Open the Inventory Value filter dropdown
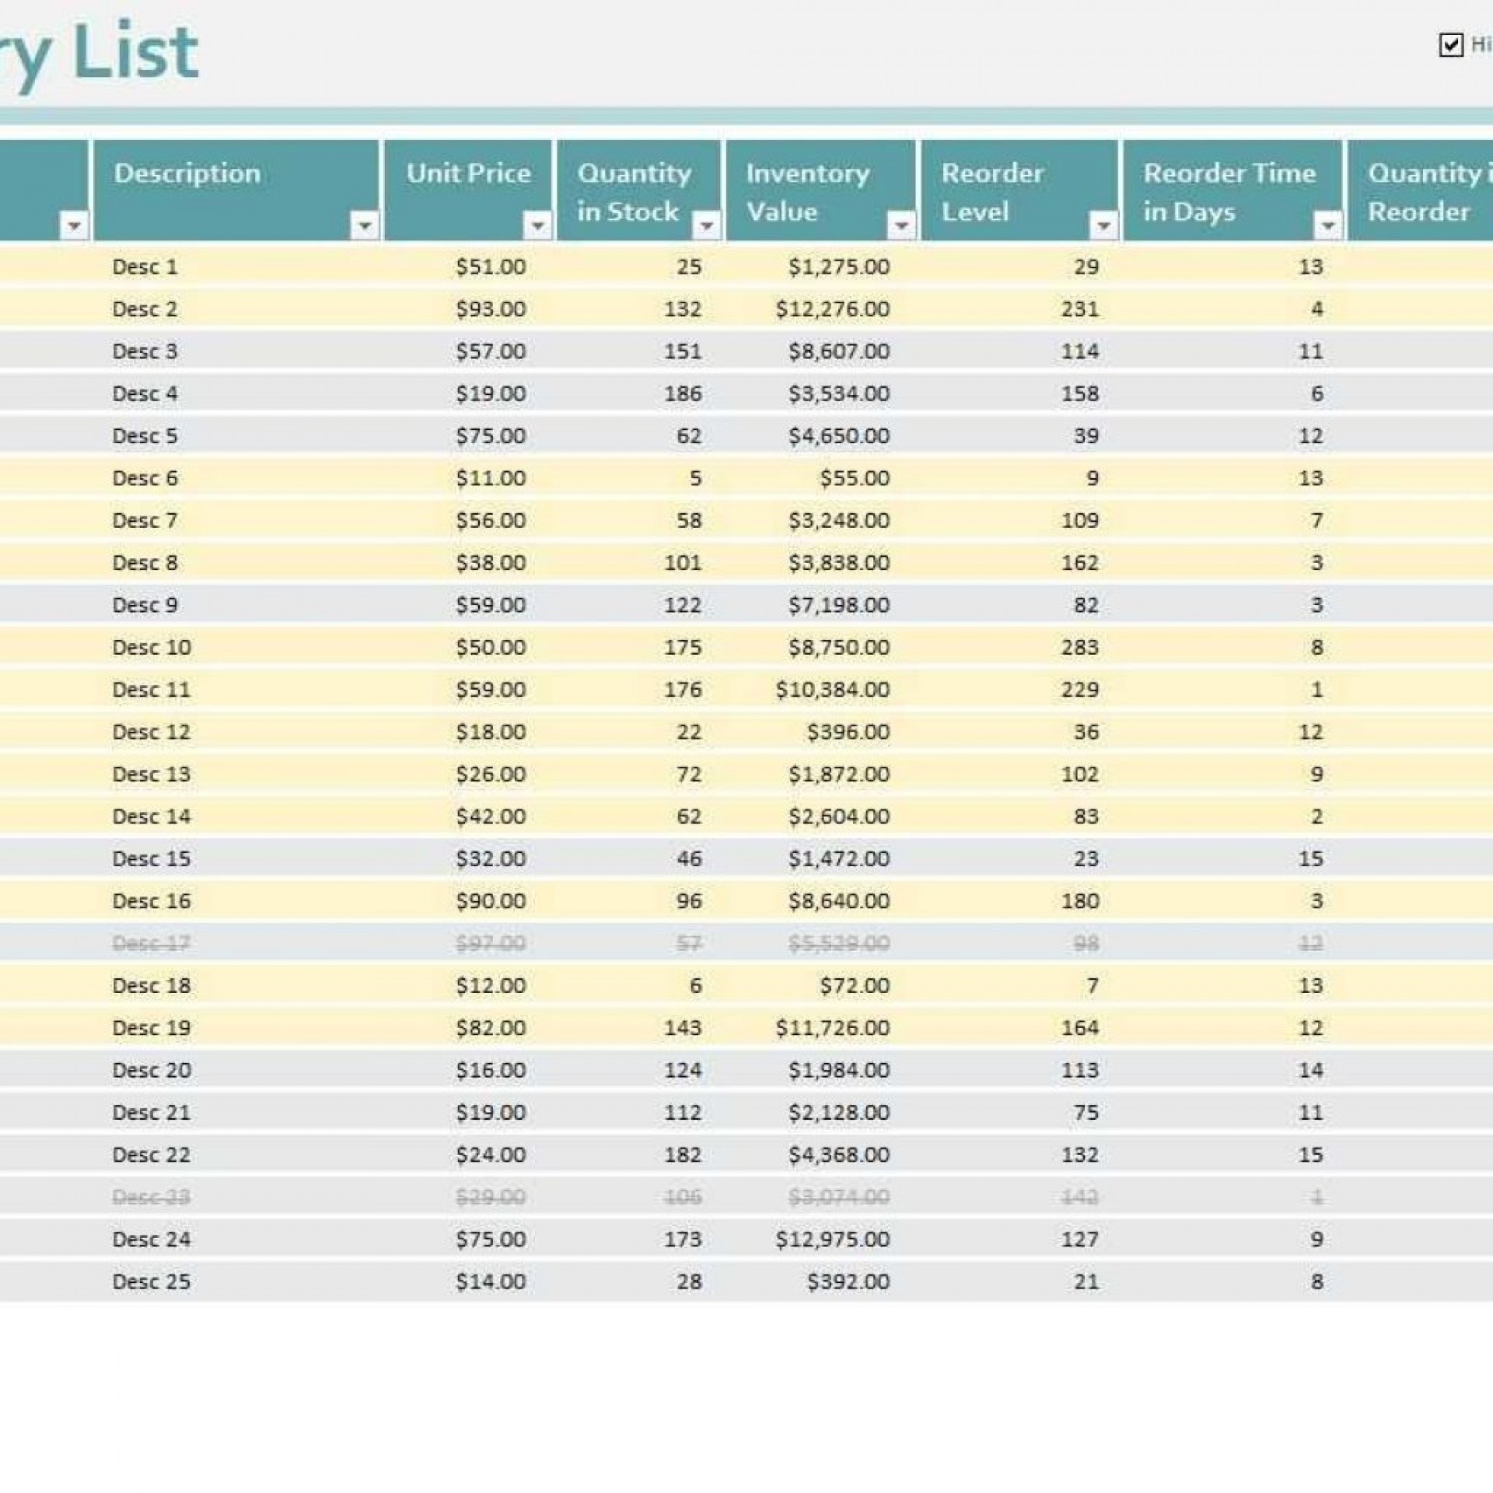 901,226
